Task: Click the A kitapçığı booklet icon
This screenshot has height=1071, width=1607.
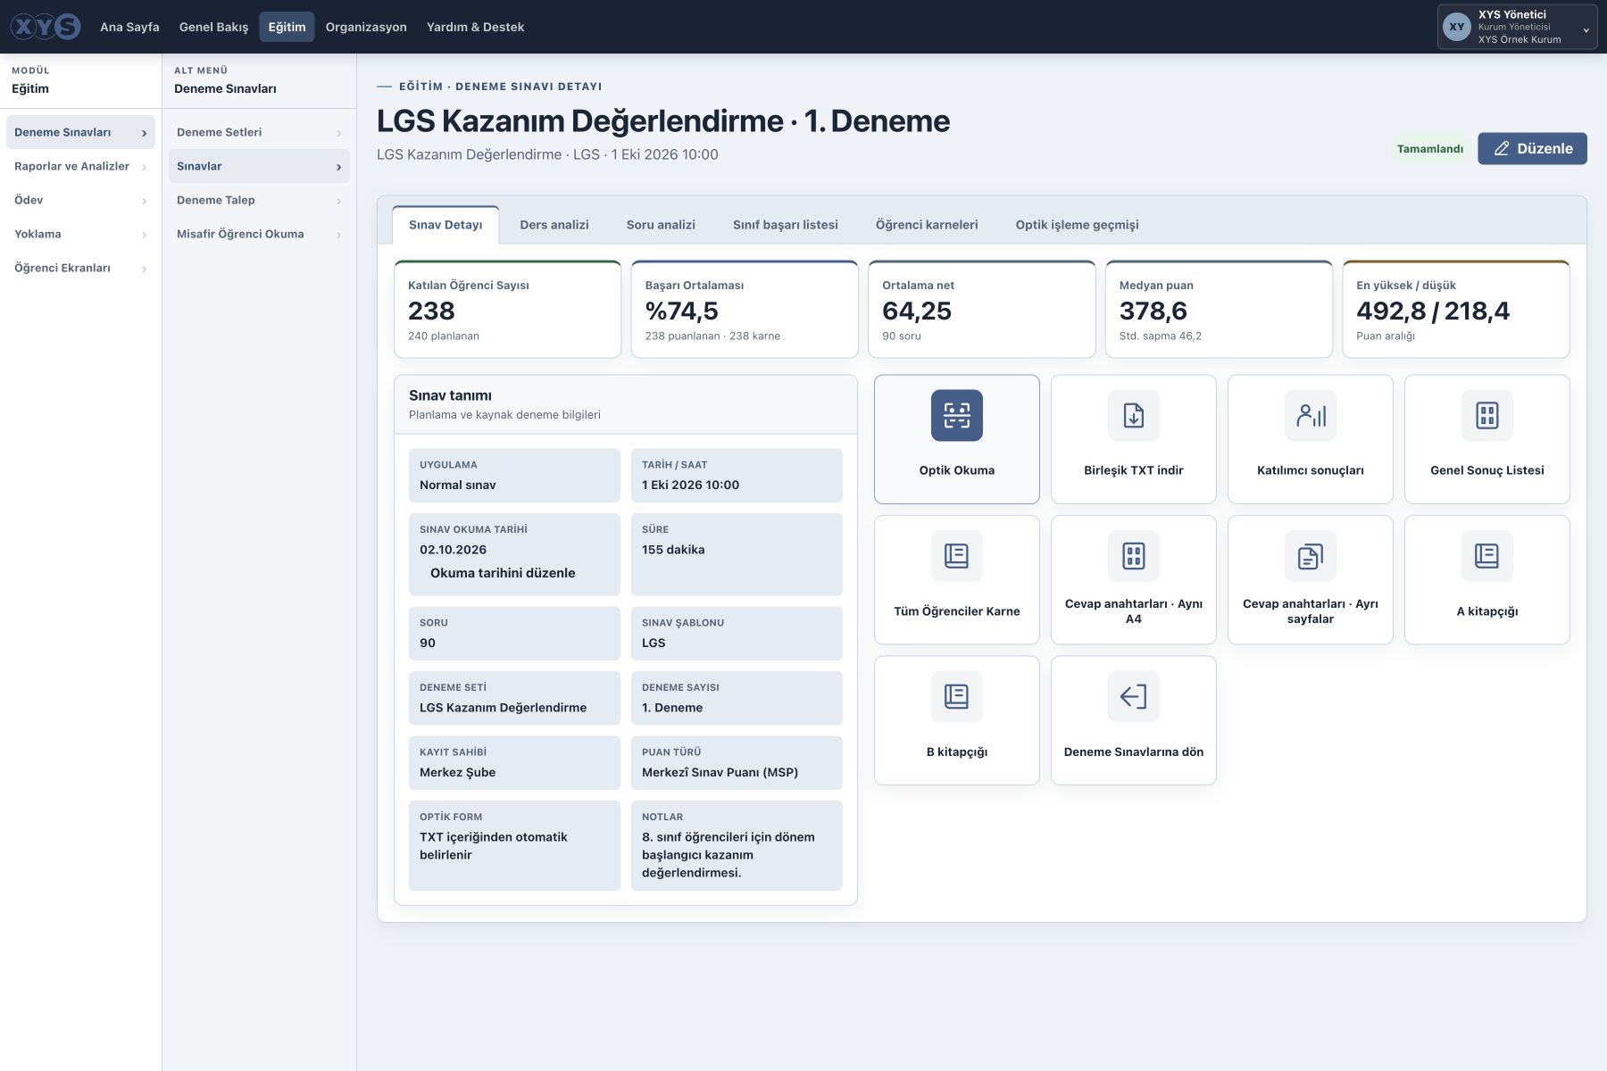Action: [x=1486, y=556]
